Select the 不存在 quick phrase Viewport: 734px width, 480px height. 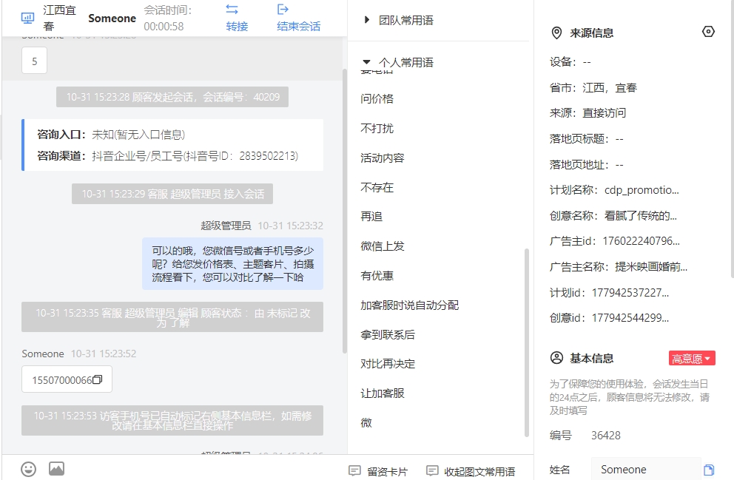(377, 188)
